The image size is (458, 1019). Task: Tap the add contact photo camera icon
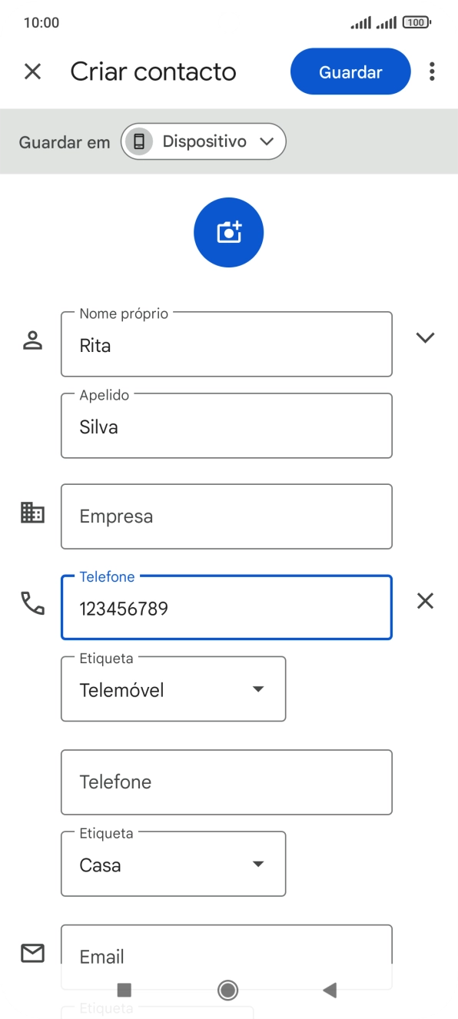[x=228, y=232]
